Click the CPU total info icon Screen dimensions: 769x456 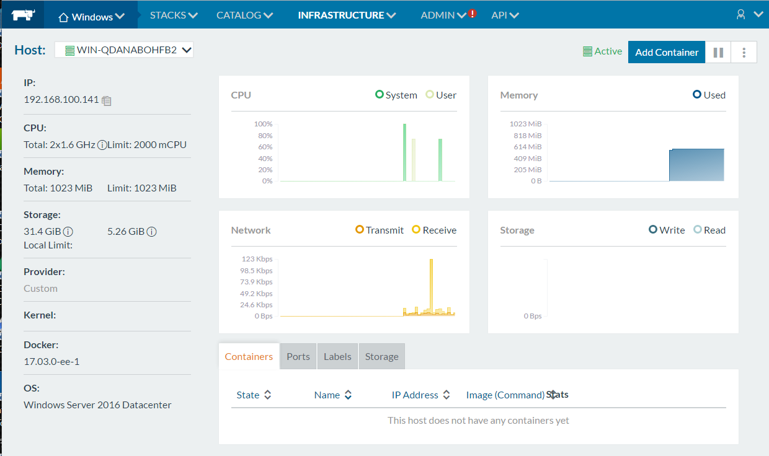point(102,145)
